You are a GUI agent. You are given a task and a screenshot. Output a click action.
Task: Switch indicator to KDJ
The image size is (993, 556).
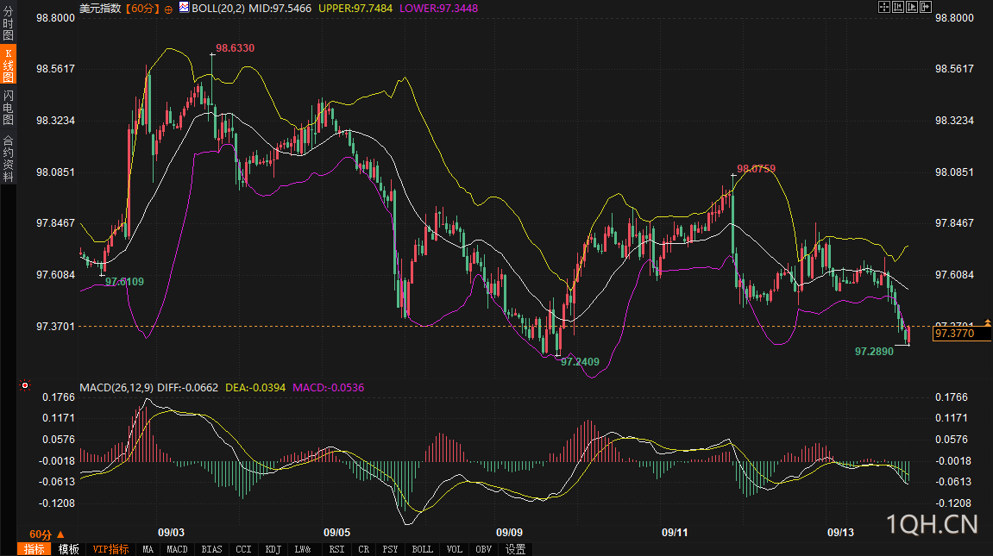pos(273,549)
